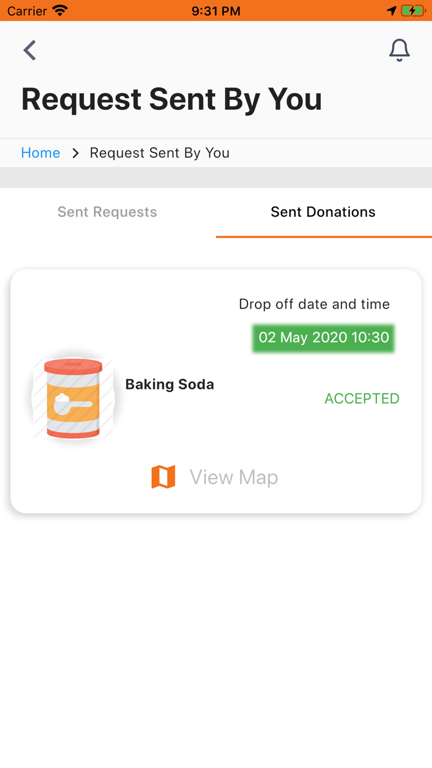
Task: Tap the location arrow status icon
Action: [391, 10]
